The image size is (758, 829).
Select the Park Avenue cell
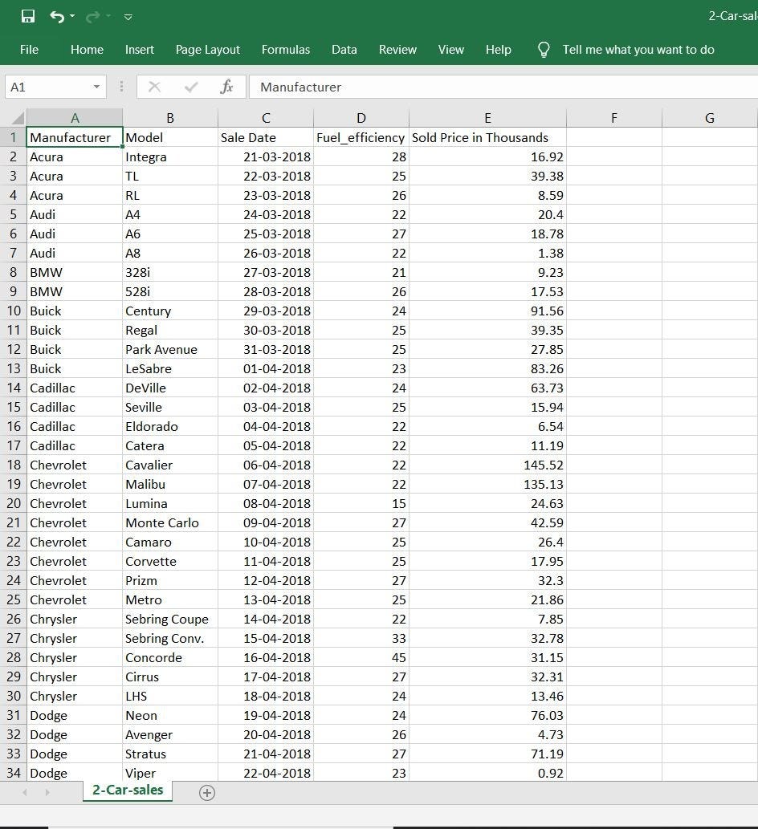169,349
